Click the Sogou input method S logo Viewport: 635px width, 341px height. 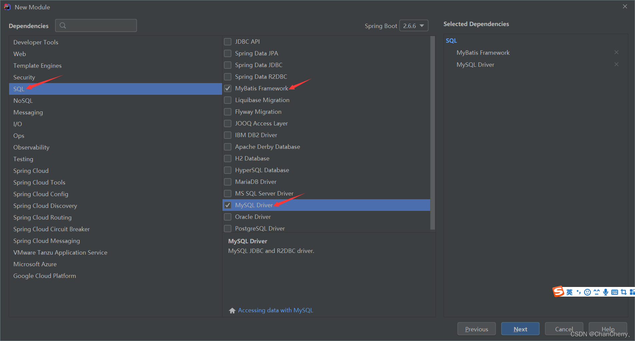(x=558, y=291)
